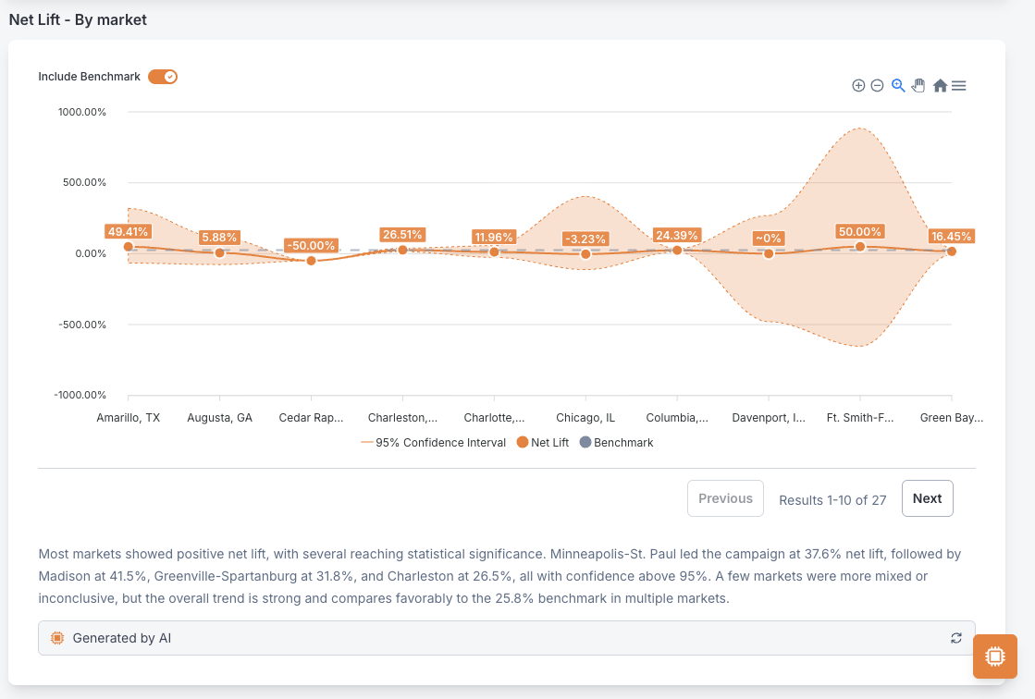Select the Amarillo 49.41% data marker
This screenshot has width=1035, height=699.
128,246
